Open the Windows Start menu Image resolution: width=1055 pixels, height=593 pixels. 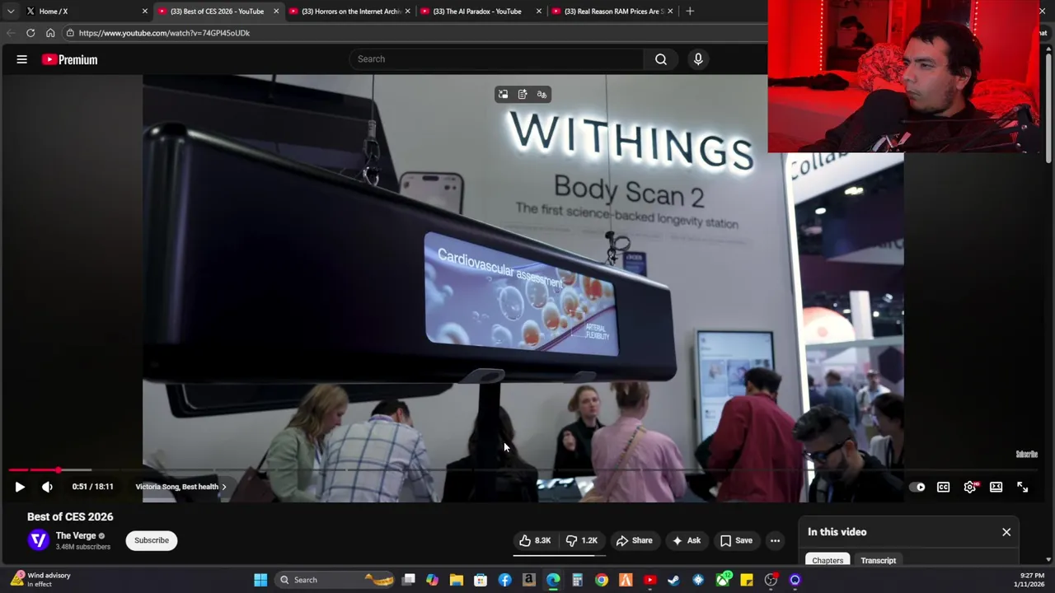click(260, 580)
